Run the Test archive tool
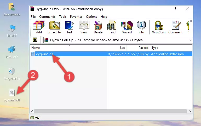Screen dimensions: 201x126 tap(69, 27)
